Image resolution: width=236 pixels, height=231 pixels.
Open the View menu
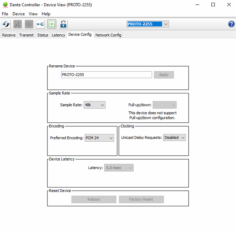coord(33,14)
